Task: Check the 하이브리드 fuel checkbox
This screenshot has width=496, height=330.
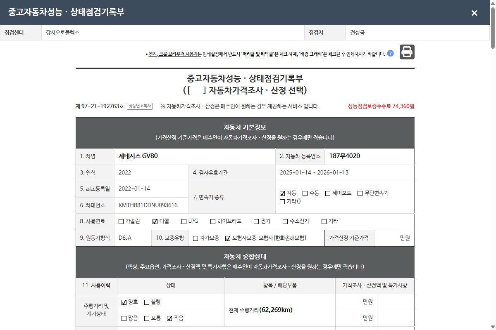Action: coord(213,222)
